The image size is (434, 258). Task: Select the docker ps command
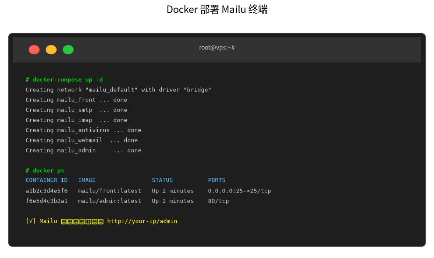tap(48, 171)
